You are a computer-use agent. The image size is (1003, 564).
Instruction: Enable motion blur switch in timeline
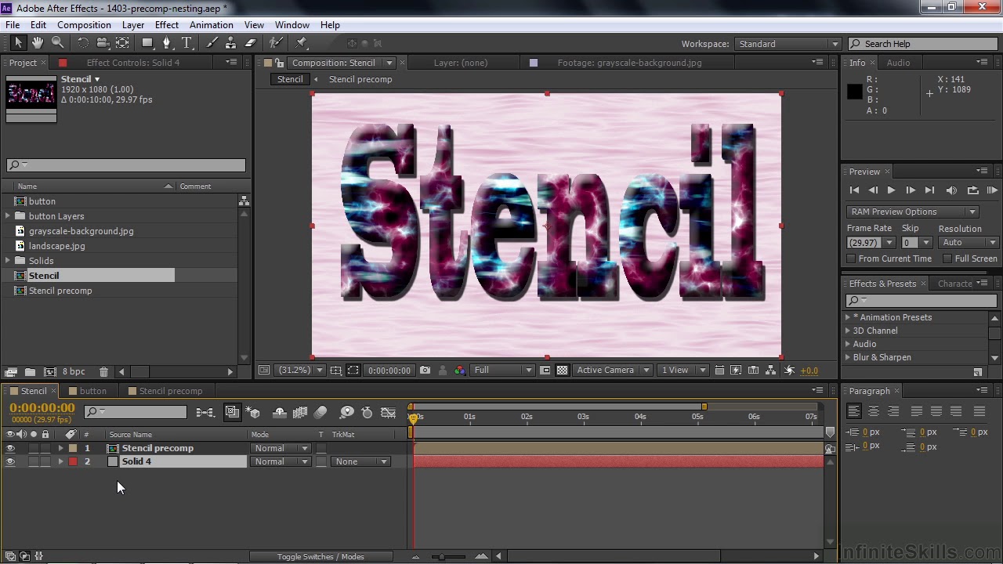click(320, 412)
